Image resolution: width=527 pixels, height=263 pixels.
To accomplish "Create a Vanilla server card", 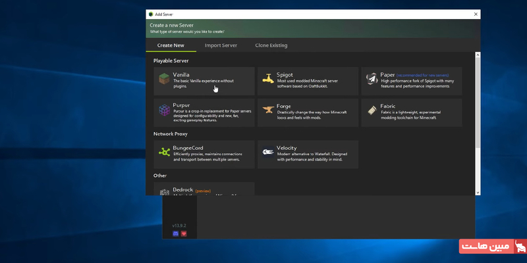I will (204, 81).
